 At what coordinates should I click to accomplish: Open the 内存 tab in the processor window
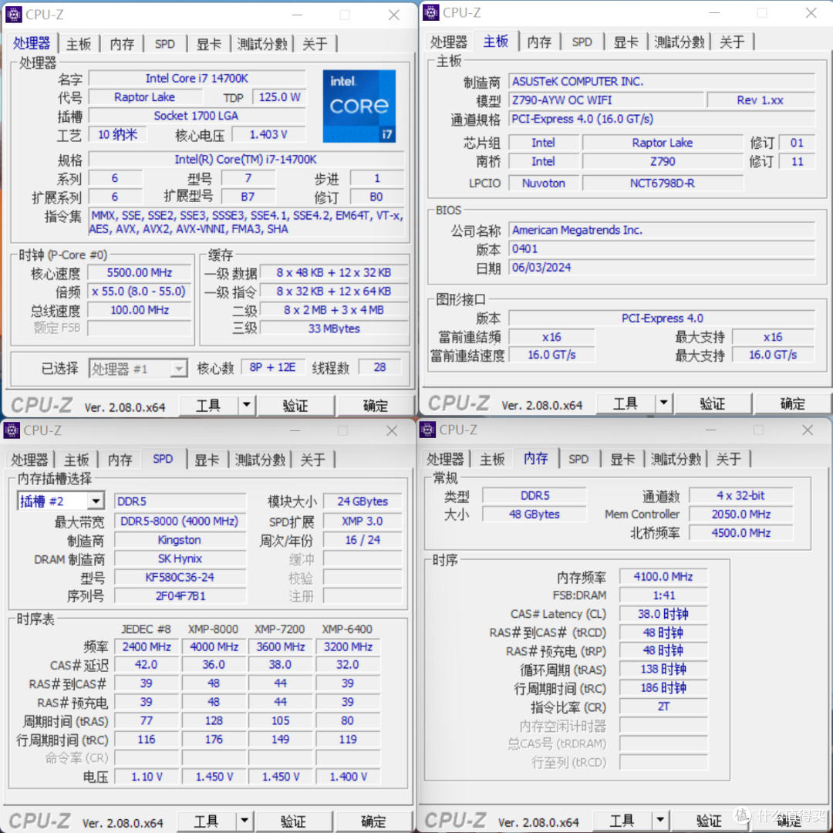pos(122,43)
